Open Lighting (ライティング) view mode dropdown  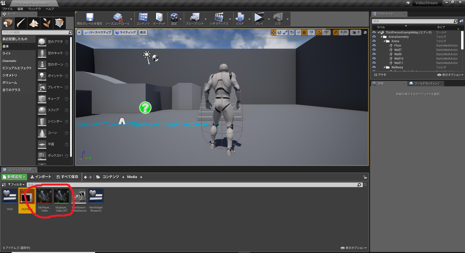pyautogui.click(x=126, y=32)
